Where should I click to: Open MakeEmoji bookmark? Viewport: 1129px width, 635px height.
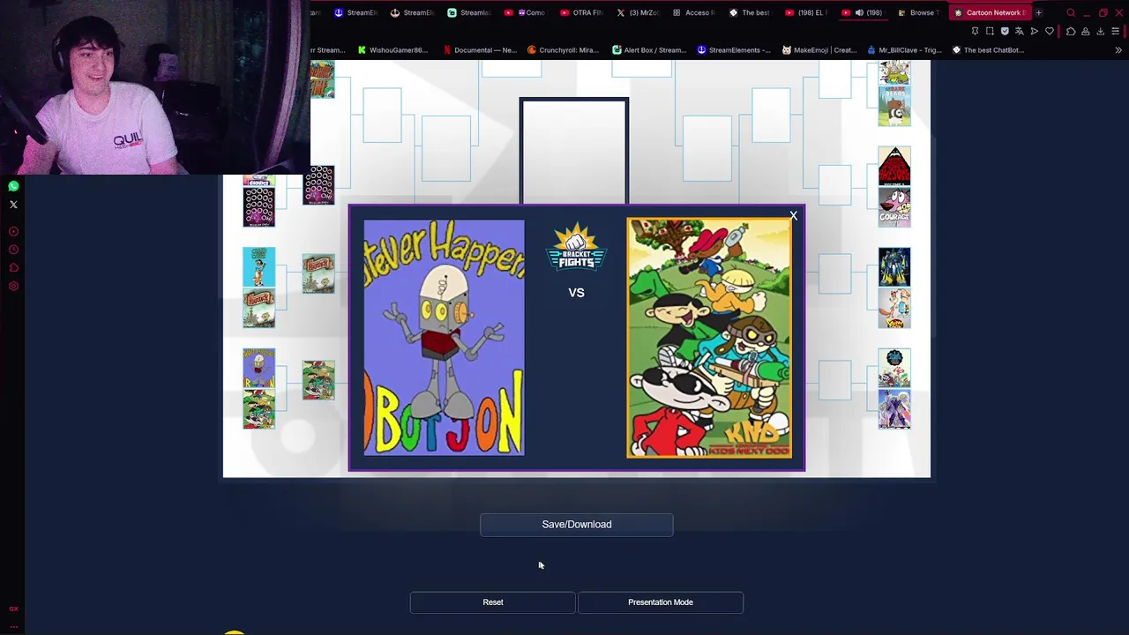click(819, 50)
